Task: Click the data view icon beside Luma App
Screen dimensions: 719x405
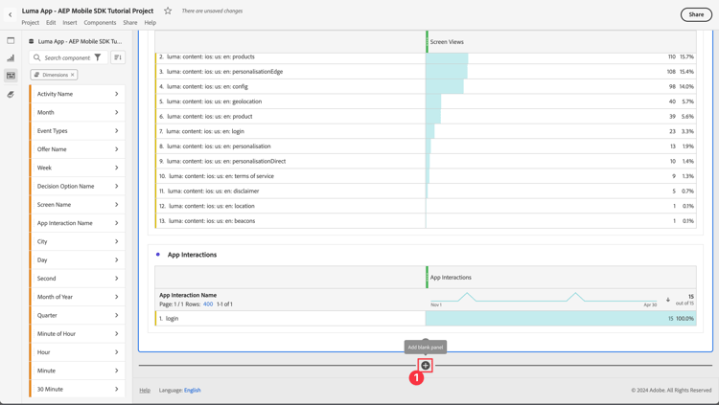Action: click(x=32, y=41)
